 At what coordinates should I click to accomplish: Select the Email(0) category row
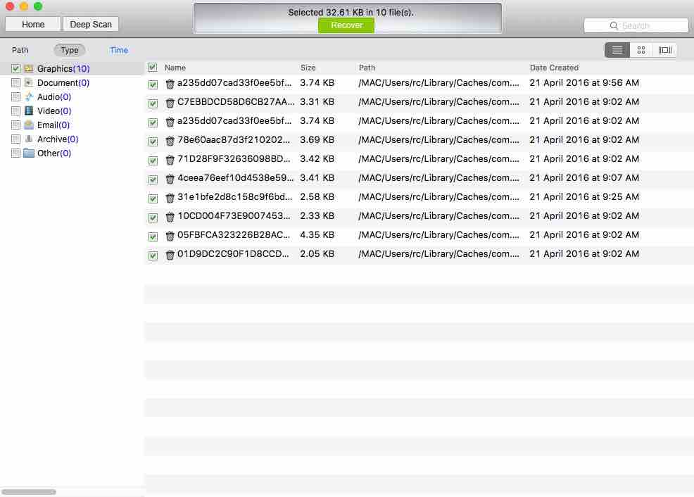72,125
